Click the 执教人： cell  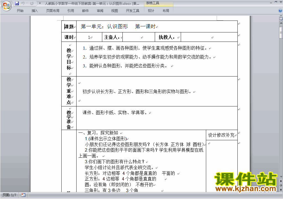168,37
